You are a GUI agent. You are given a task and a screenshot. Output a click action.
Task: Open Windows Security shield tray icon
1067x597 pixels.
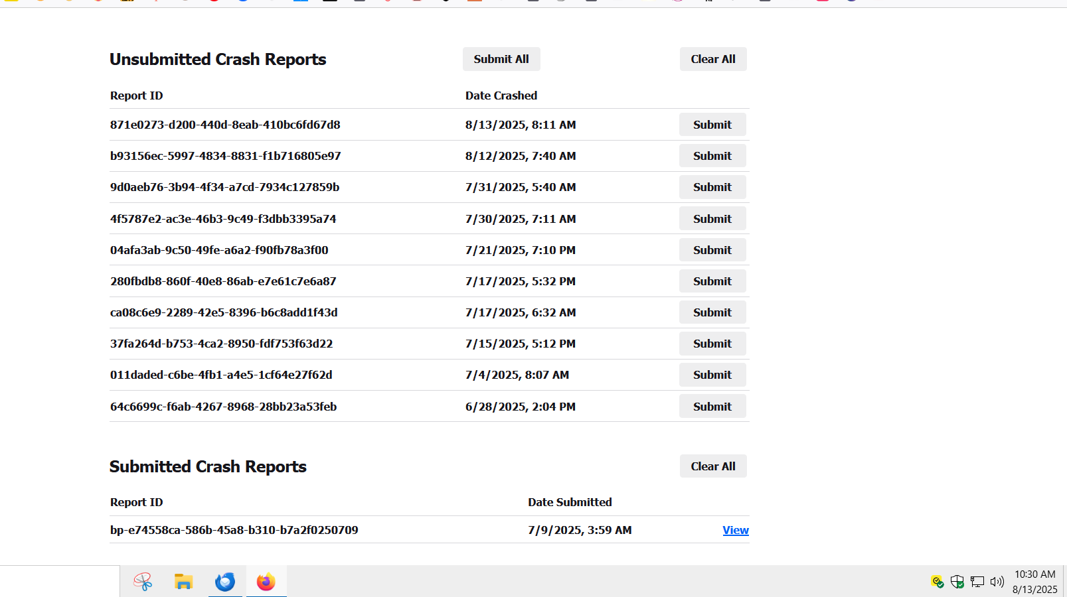coord(957,582)
